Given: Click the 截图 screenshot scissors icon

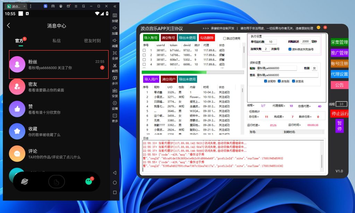Looking at the screenshot, I should 115,65.
